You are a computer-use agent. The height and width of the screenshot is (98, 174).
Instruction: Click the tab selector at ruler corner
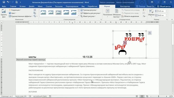[1, 22]
